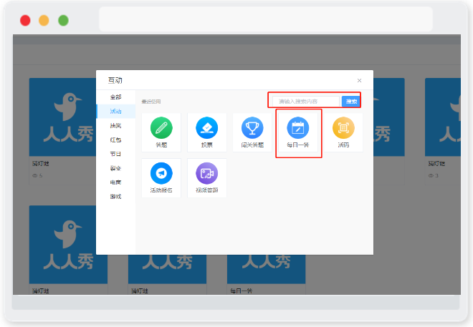Switch to the 全部 category

click(x=116, y=97)
